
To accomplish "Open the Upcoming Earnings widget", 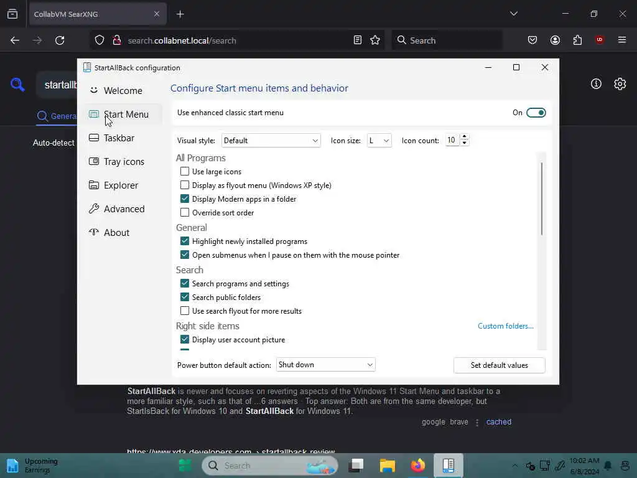I will coord(32,466).
